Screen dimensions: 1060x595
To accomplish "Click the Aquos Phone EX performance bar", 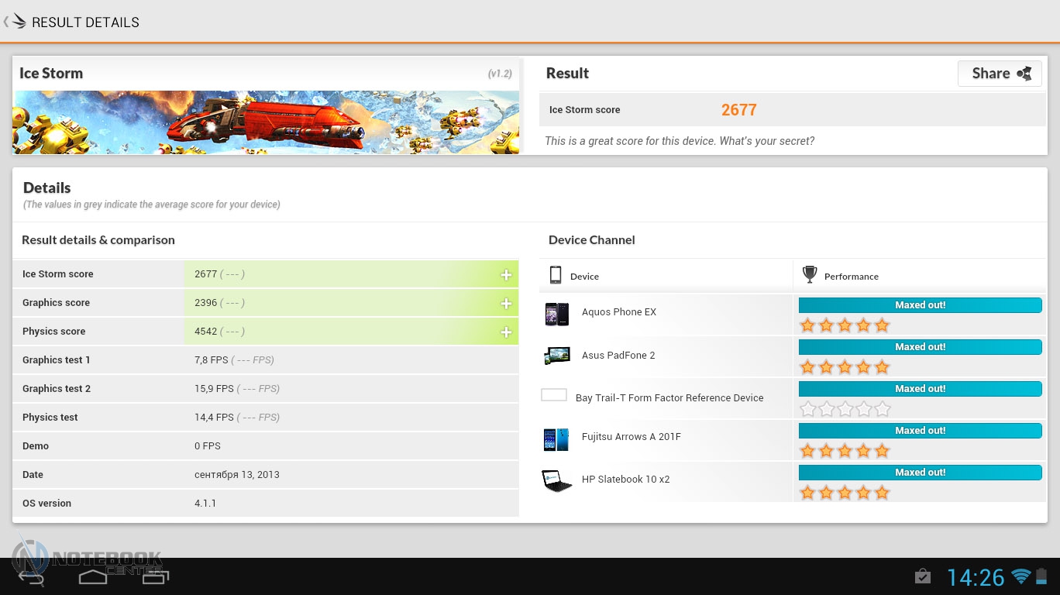I will tap(920, 305).
